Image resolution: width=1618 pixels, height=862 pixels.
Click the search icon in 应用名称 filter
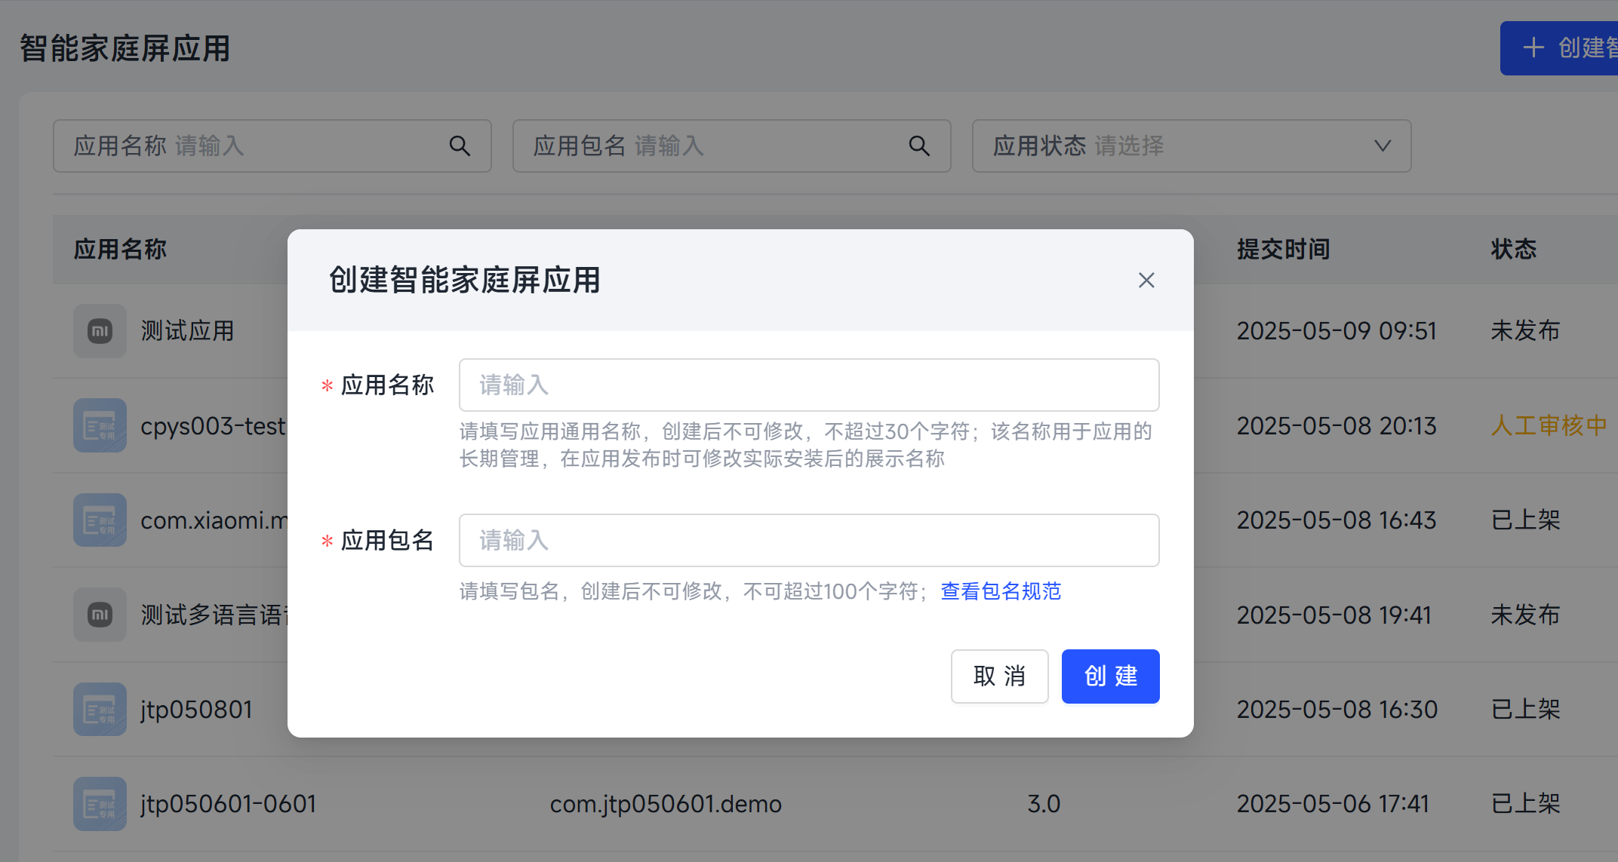pyautogui.click(x=460, y=146)
